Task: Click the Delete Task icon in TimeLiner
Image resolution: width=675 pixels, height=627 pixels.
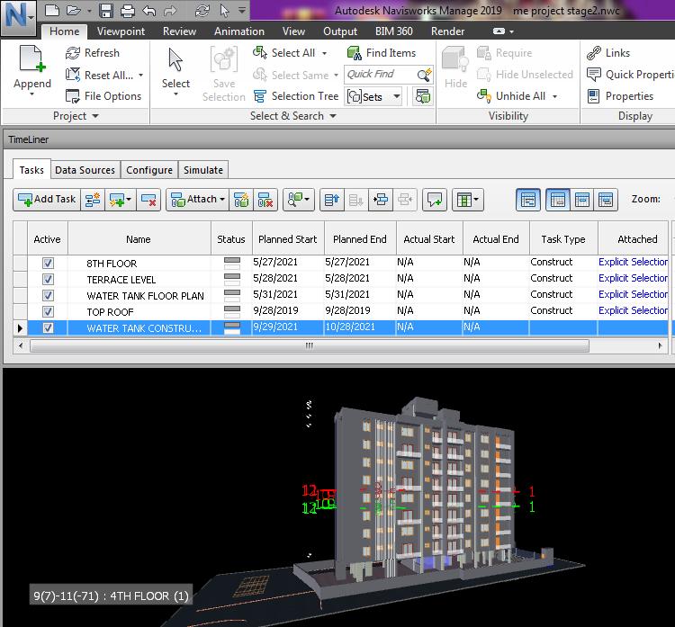Action: pyautogui.click(x=149, y=200)
